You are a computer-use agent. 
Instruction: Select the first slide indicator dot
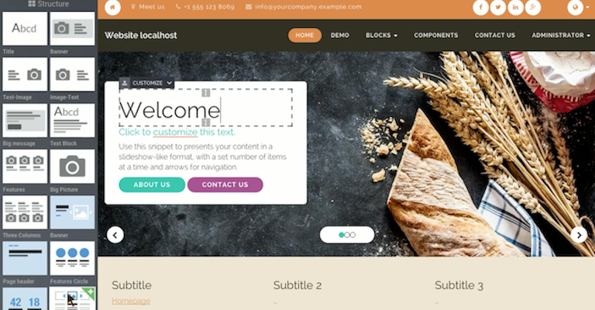pyautogui.click(x=341, y=235)
